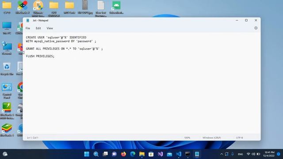Click the Notepad taskbar icon
Image resolution: width=283 pixels, height=159 pixels.
point(197,154)
